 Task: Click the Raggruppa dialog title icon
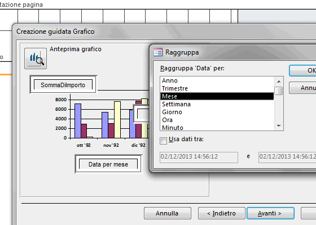158,52
